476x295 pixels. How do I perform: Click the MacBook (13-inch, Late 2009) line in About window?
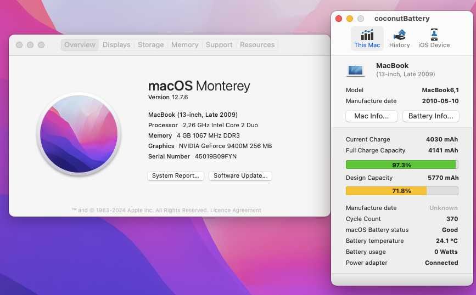click(x=193, y=115)
